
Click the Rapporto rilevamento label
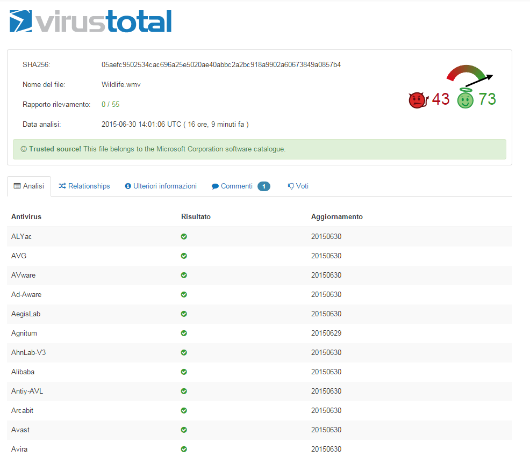[x=56, y=104]
